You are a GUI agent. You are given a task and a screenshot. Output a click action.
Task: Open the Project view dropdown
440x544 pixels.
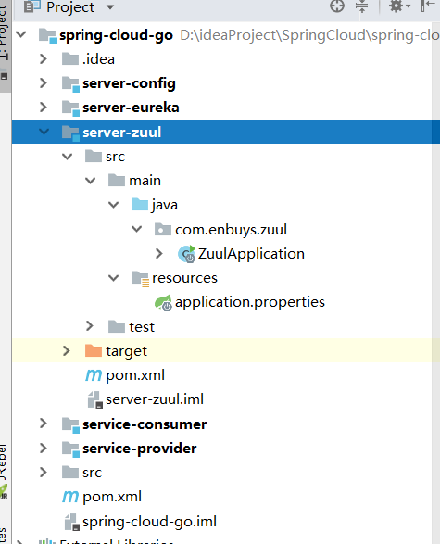click(110, 6)
